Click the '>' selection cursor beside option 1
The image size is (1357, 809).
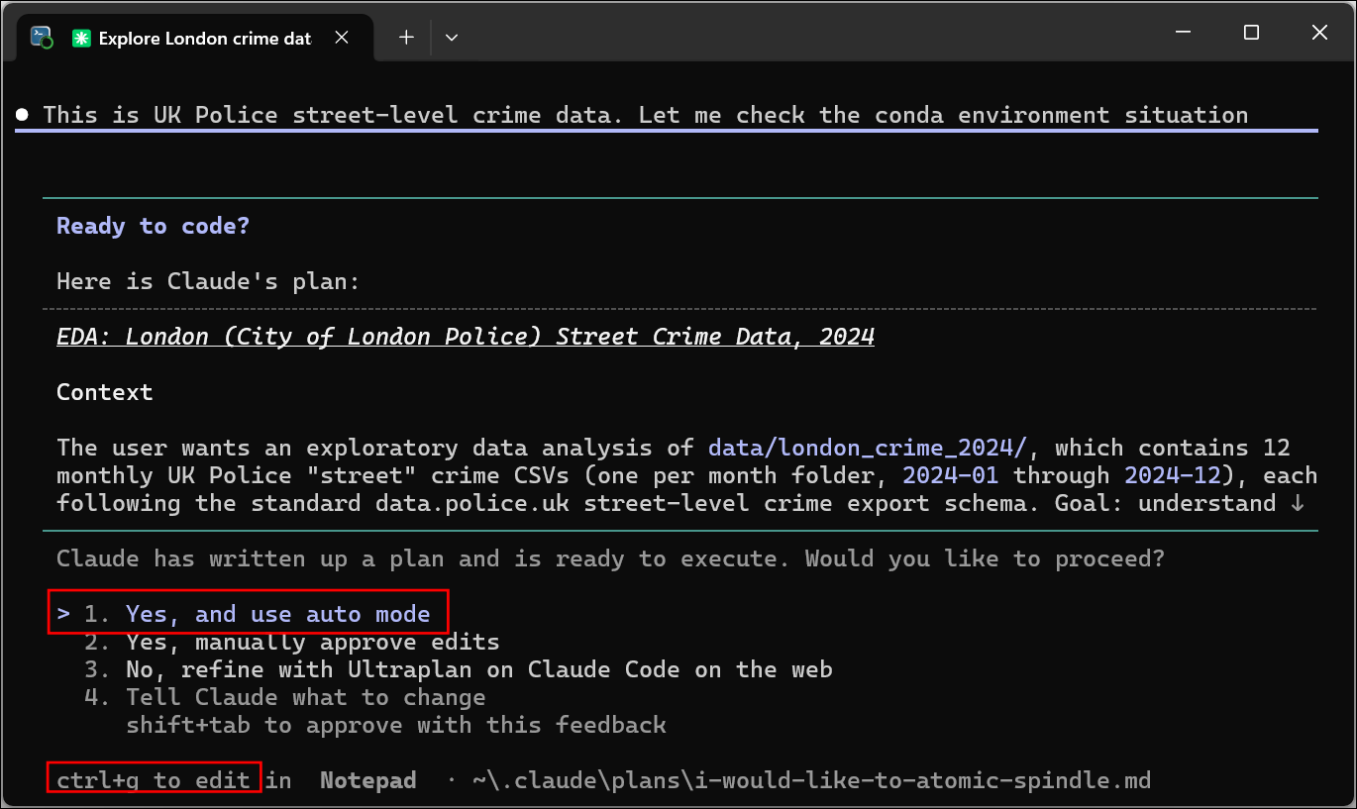[x=63, y=614]
